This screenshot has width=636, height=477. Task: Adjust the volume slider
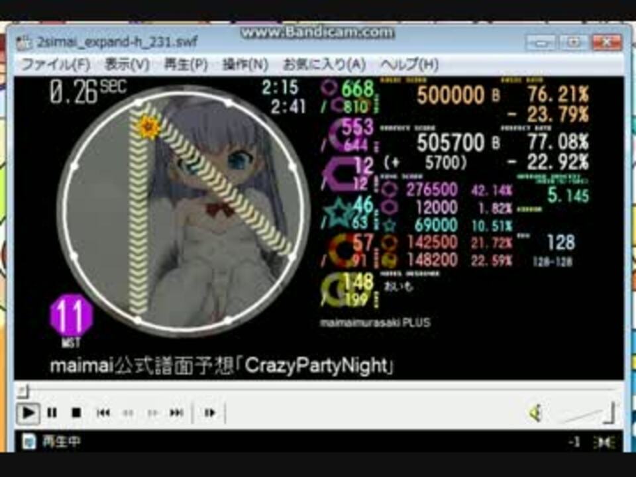[x=588, y=413]
